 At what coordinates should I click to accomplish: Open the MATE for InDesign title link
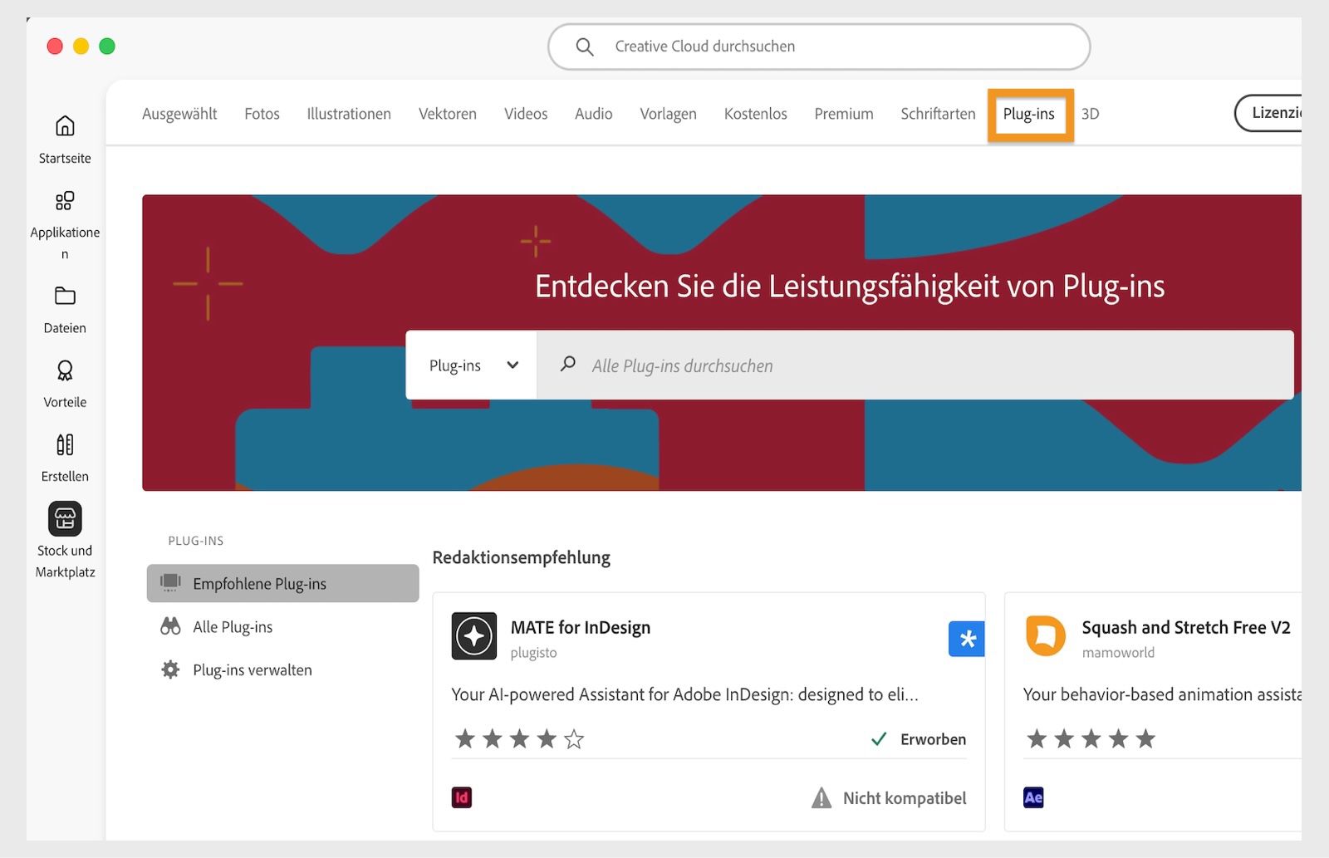click(x=581, y=628)
